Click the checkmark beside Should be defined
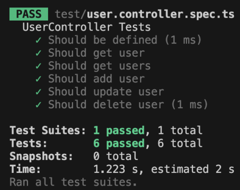Viewport: 240px width, 190px height. coord(38,40)
